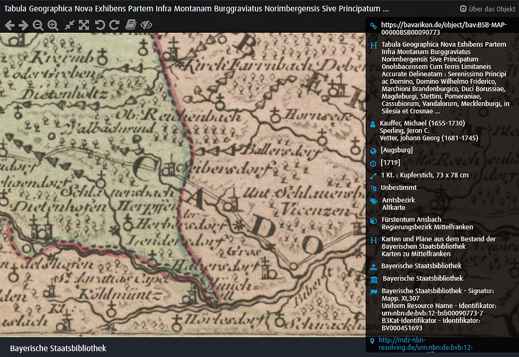Screen dimensions: 519x357
Task: Click the collection 'H' icon beside Karten und Pläne
Action: pos(374,240)
